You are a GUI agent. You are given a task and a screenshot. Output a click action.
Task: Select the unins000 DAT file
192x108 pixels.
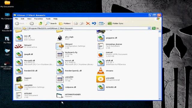tap(60, 79)
